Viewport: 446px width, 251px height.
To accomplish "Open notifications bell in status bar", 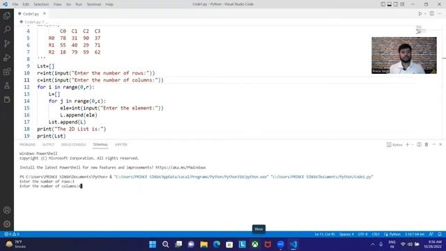I will [x=440, y=234].
